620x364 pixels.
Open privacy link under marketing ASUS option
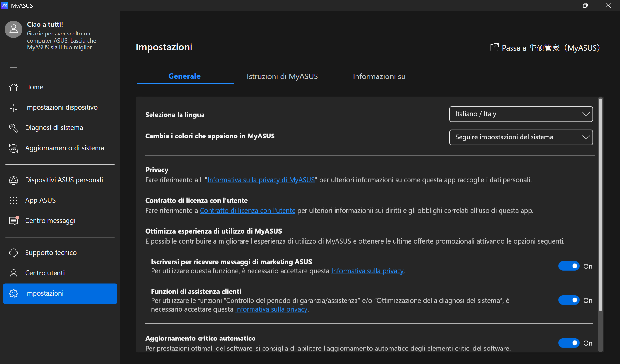[x=367, y=271]
